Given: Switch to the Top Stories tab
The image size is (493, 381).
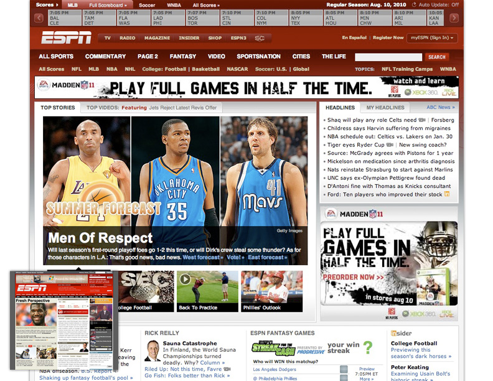Looking at the screenshot, I should click(x=57, y=108).
